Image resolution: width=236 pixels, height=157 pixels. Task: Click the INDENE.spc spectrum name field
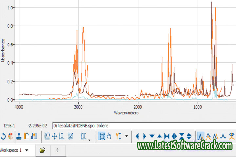[143, 125]
